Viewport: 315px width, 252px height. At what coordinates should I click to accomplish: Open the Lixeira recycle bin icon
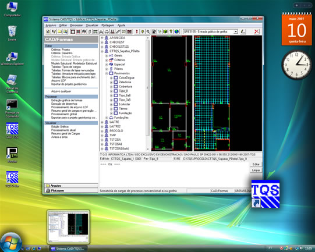12,33
